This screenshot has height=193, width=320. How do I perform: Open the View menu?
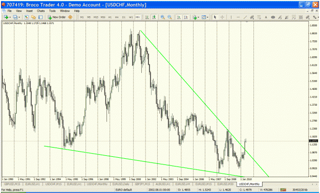pos(19,11)
